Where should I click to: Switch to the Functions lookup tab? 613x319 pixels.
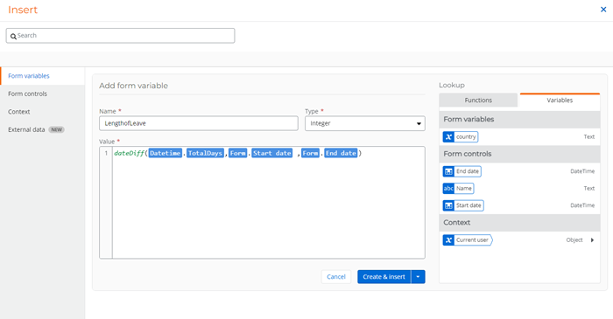[x=478, y=101]
